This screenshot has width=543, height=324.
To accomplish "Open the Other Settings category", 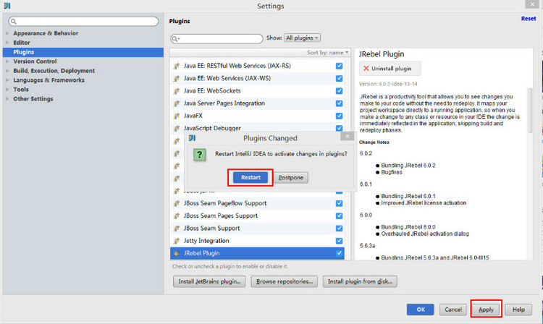I will [x=33, y=98].
